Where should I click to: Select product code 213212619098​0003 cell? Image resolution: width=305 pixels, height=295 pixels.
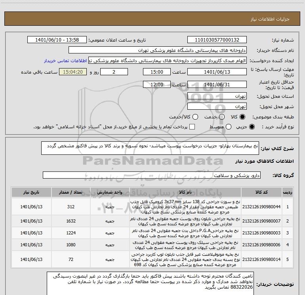[261, 233]
